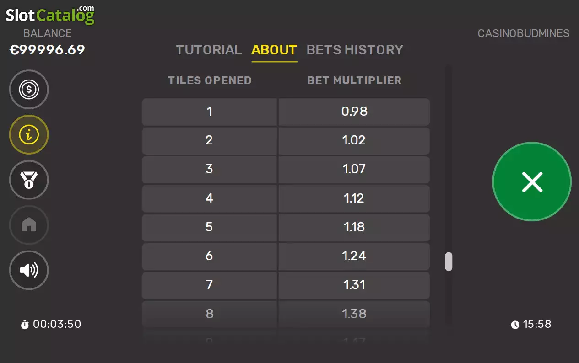Open the bet amount coin icon
579x363 pixels.
point(29,90)
